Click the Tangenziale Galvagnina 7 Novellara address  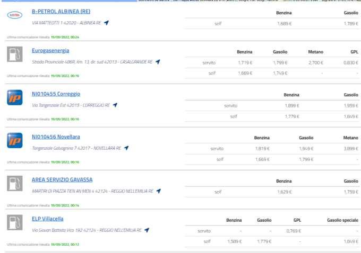76,148
